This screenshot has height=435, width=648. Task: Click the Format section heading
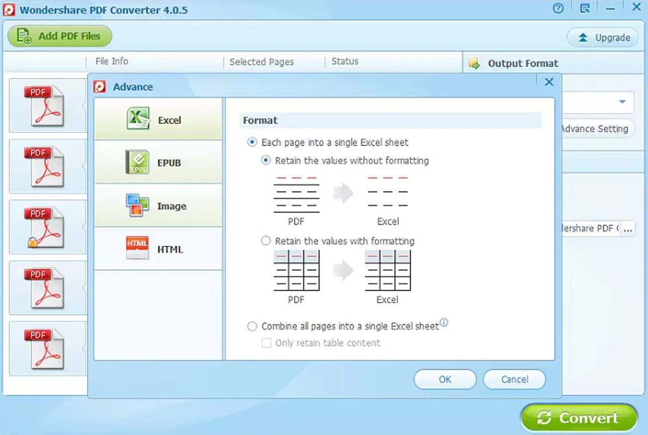tap(260, 120)
